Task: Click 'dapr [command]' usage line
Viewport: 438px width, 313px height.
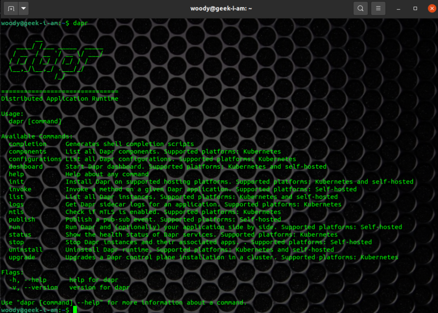Action: 35,121
